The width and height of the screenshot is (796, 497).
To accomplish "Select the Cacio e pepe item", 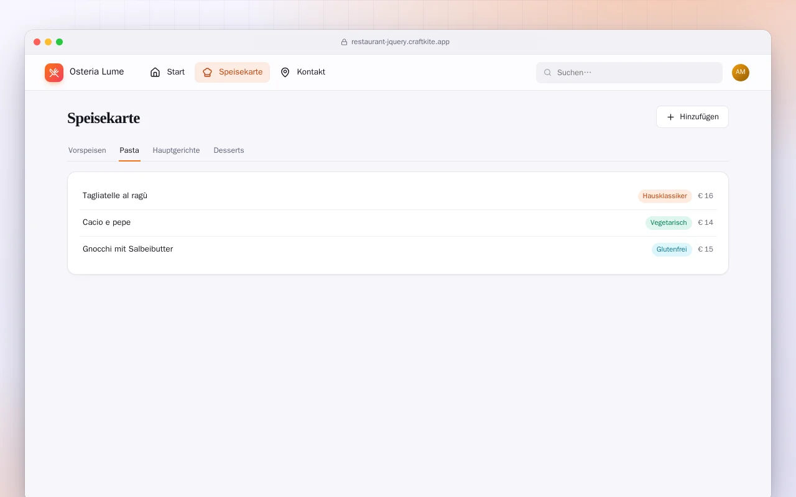I will coord(398,223).
